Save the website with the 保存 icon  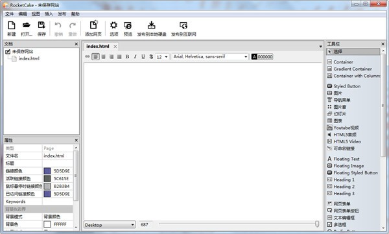(x=41, y=29)
